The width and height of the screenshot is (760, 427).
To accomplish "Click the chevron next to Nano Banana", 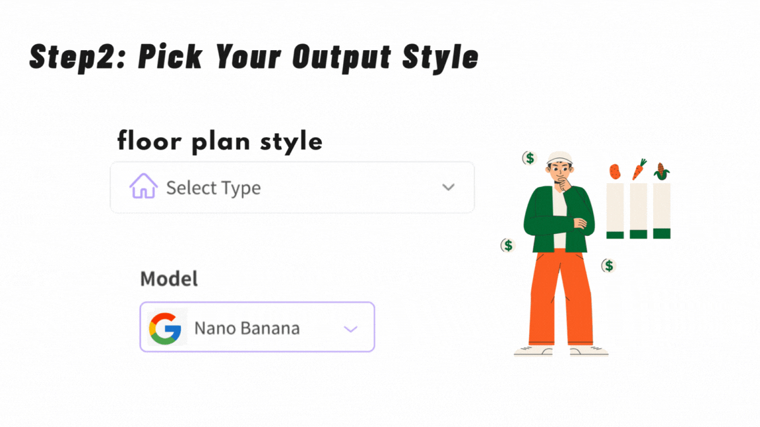I will point(350,327).
